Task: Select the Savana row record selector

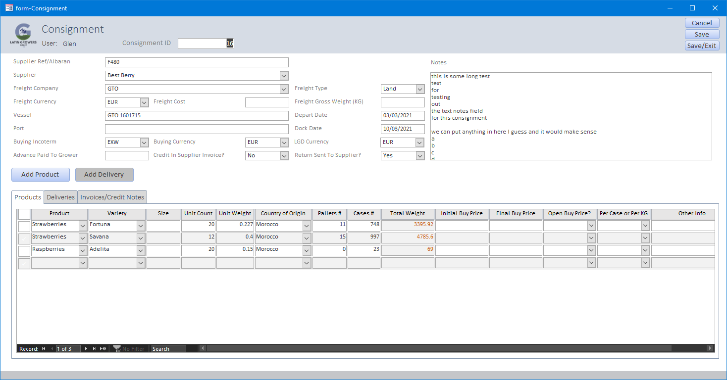Action: point(24,238)
